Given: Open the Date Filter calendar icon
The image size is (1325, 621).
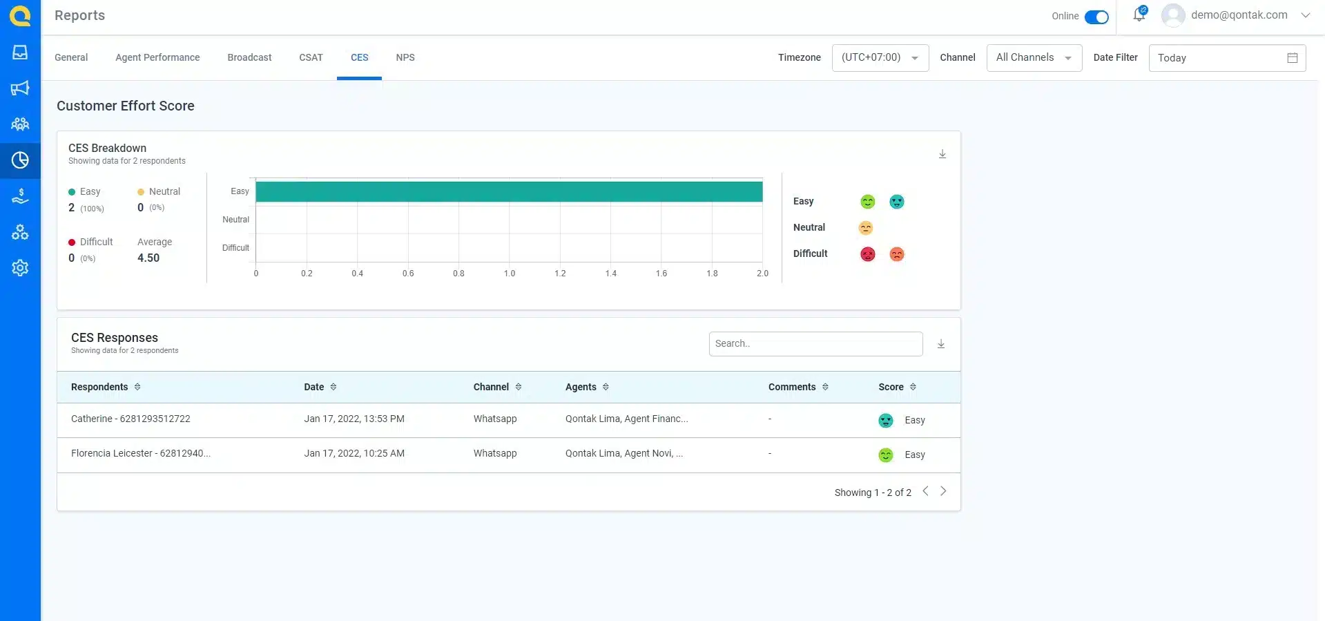Looking at the screenshot, I should 1293,58.
